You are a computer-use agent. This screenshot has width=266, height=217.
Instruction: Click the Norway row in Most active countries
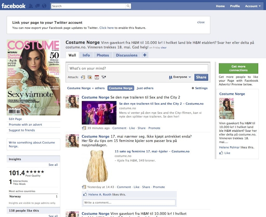(34, 196)
